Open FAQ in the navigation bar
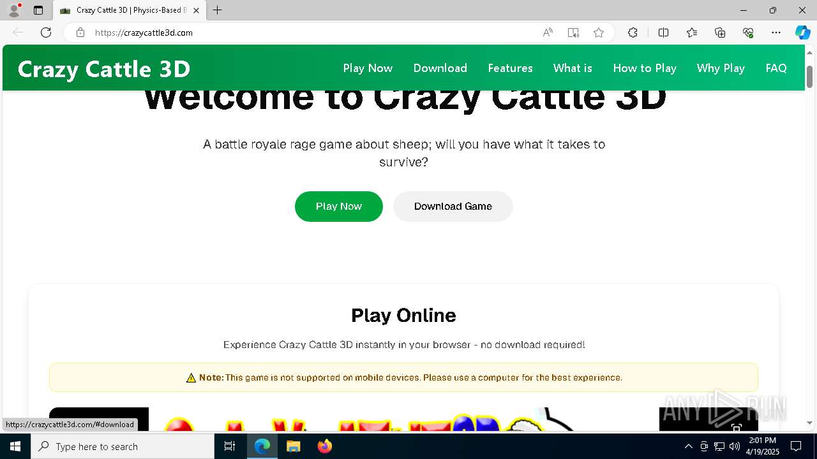Viewport: 817px width, 459px height. click(776, 68)
